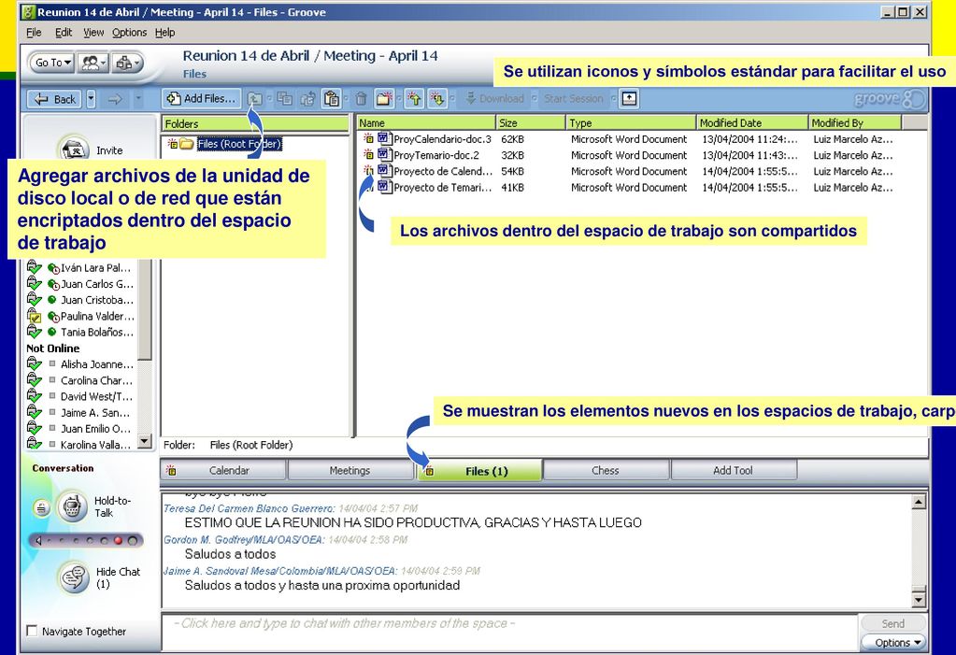Select the ProyCalendario-doc.3 file
Image resolution: width=956 pixels, height=655 pixels.
tap(442, 139)
